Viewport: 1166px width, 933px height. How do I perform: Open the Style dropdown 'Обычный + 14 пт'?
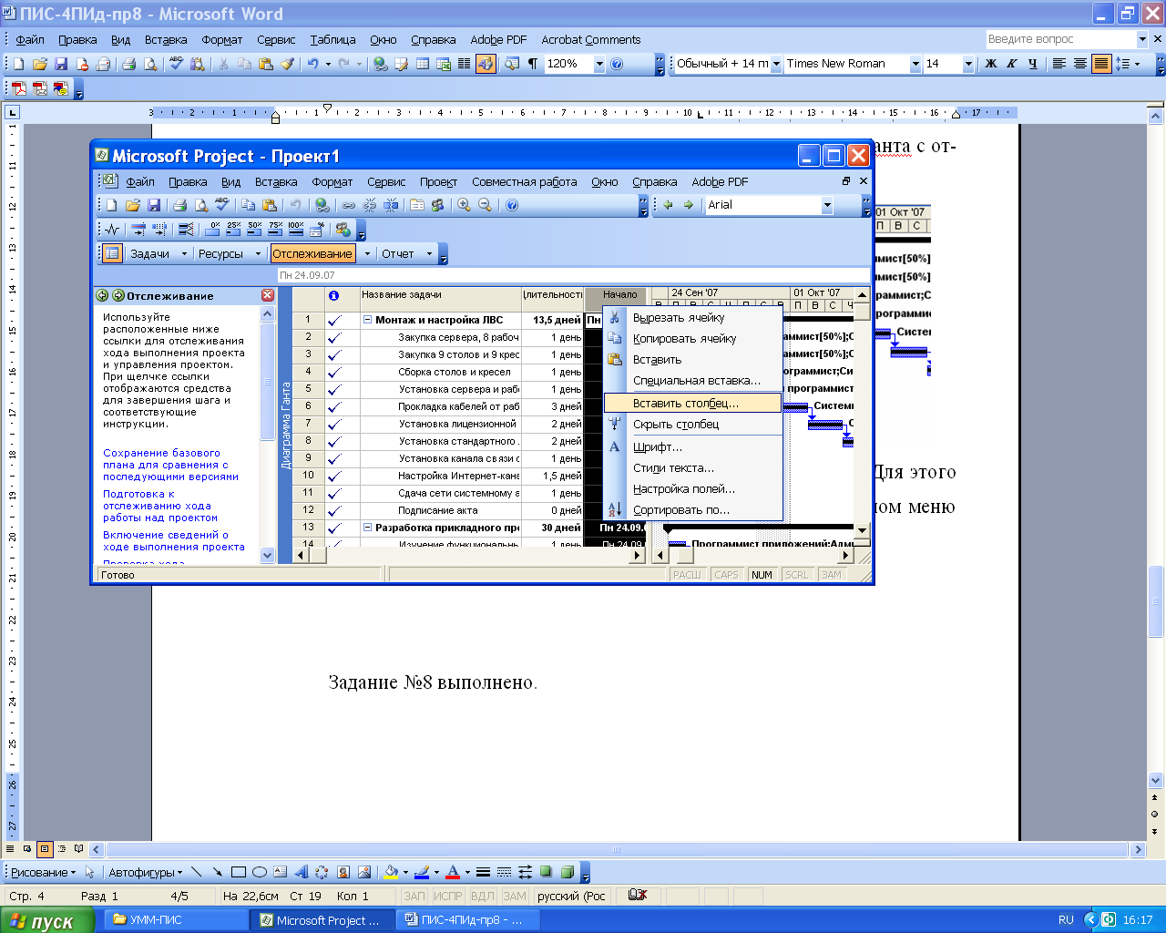[x=776, y=64]
